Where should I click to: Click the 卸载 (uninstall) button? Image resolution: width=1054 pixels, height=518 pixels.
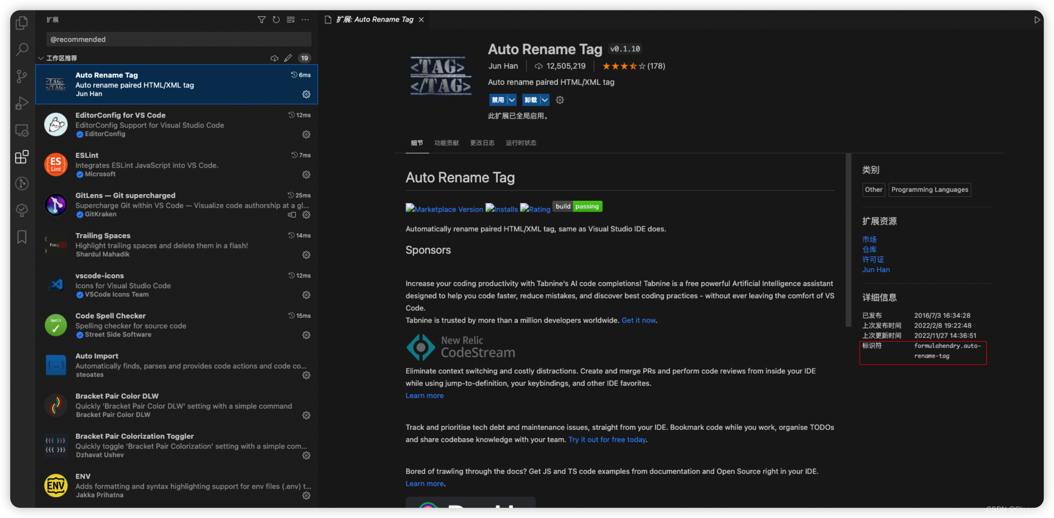tap(531, 100)
